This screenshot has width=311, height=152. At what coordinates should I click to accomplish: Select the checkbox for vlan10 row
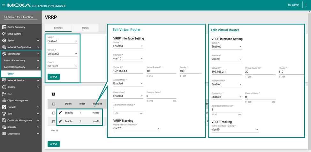coord(54,113)
